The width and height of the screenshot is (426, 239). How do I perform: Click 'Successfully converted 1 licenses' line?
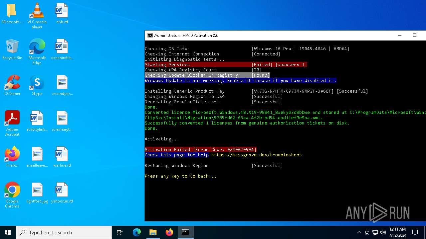tap(247, 123)
